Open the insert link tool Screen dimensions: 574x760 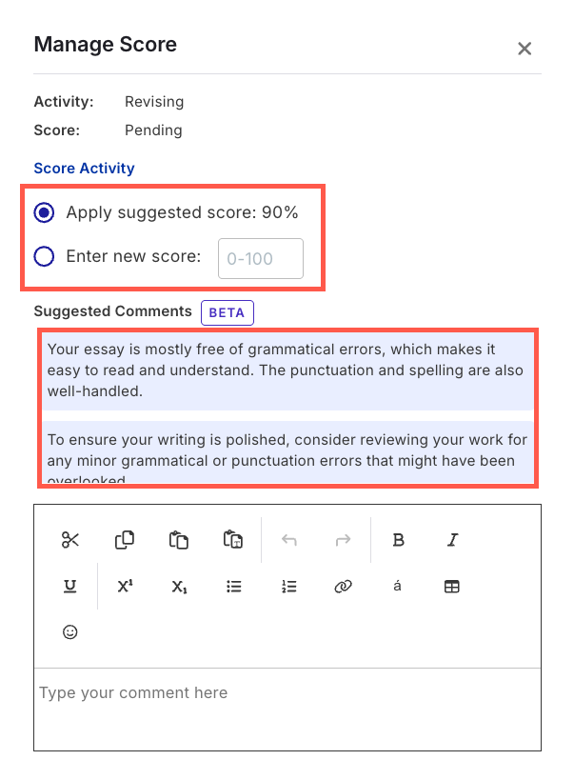point(344,587)
